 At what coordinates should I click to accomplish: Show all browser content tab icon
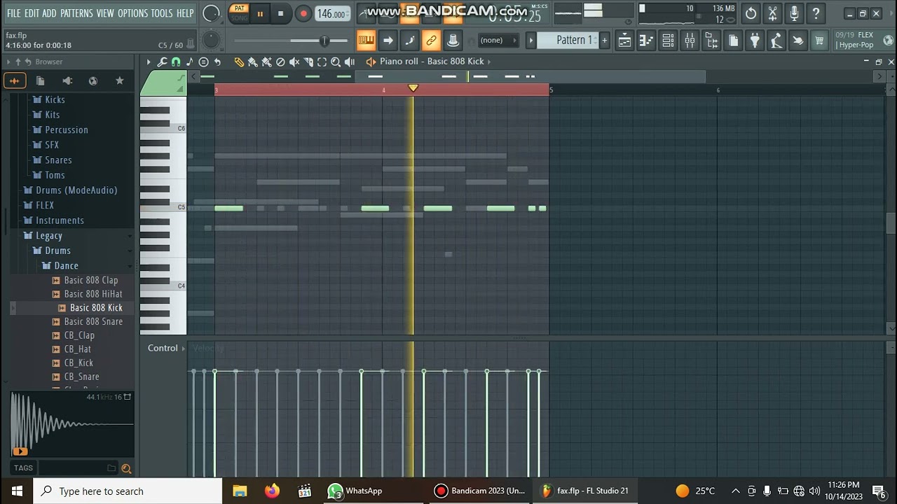(14, 80)
